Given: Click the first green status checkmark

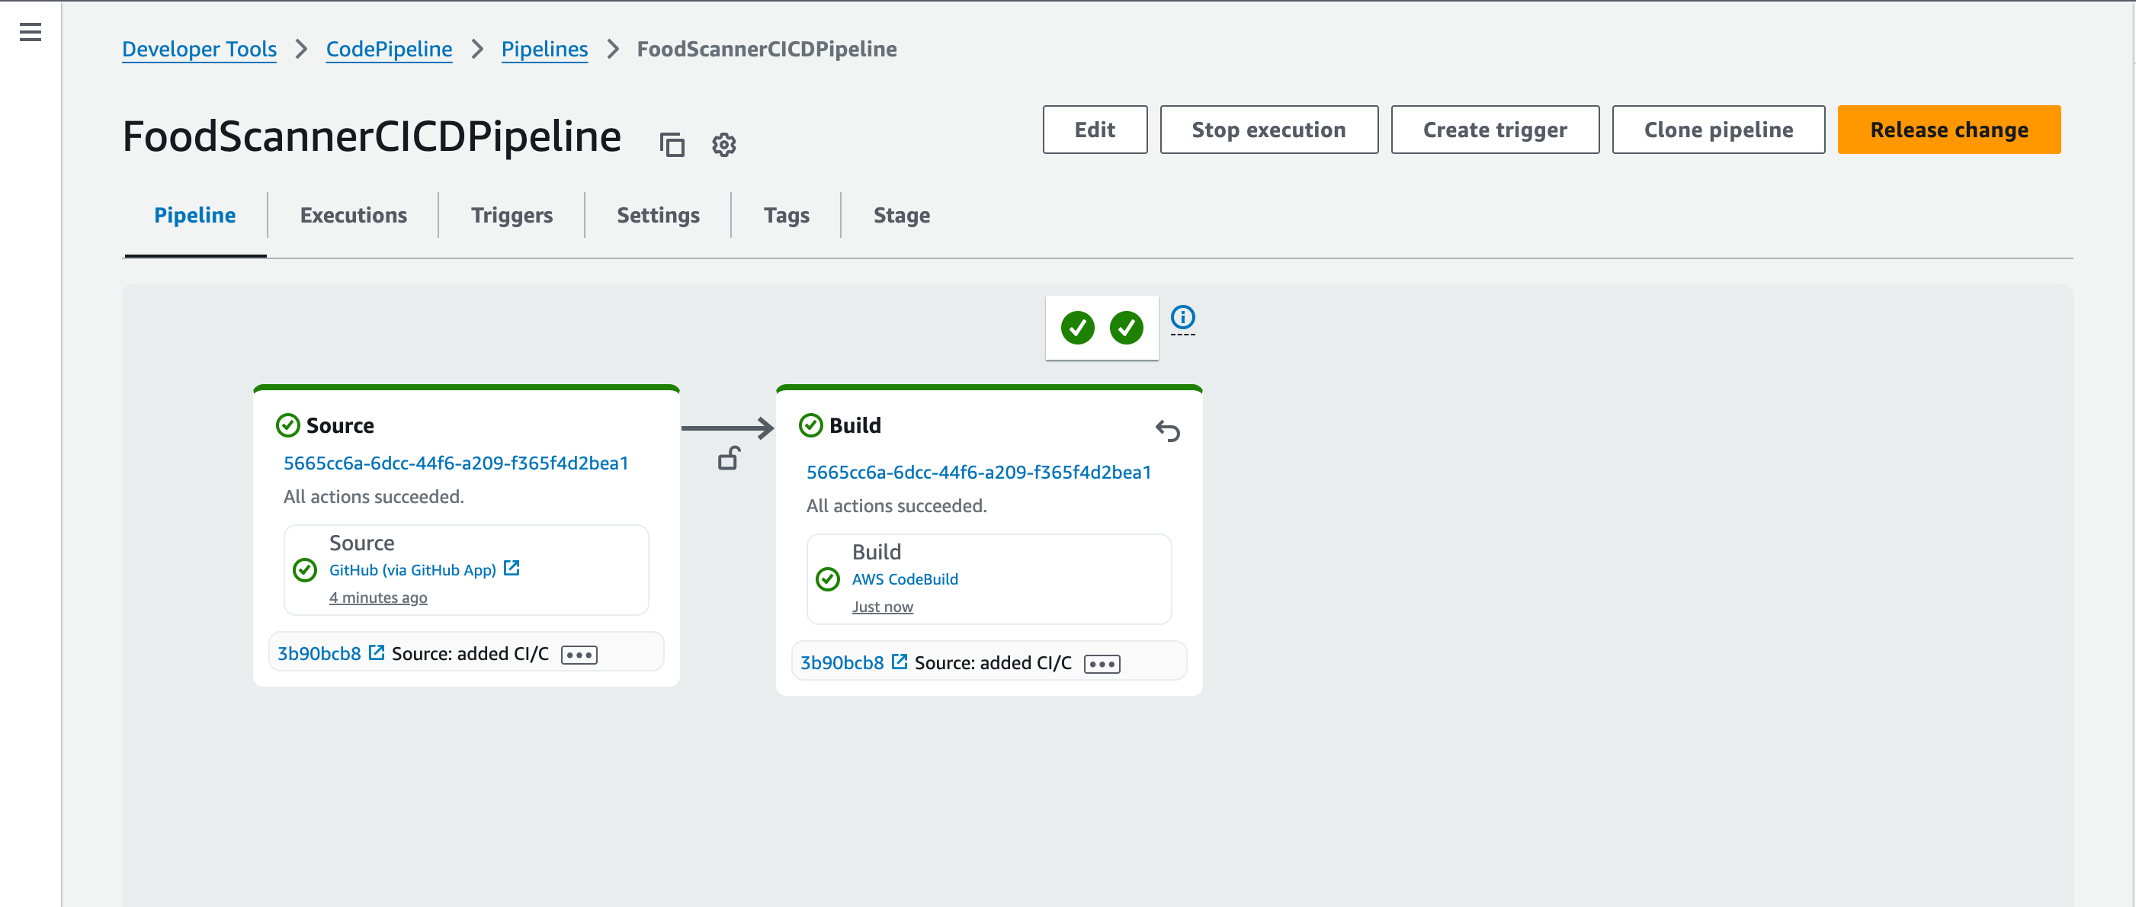Looking at the screenshot, I should [1077, 328].
